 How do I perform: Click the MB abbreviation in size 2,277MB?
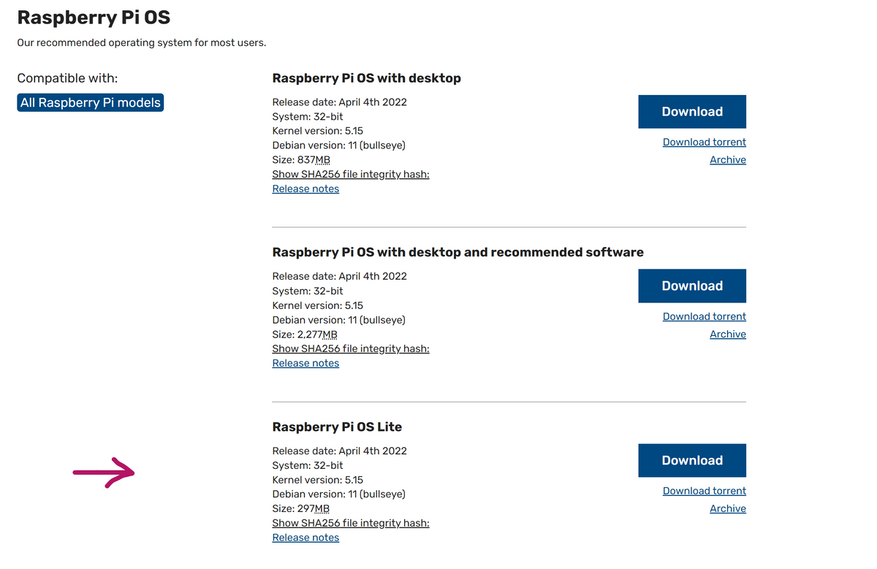click(330, 335)
